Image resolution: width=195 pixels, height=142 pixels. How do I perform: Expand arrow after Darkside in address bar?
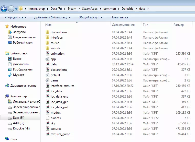(x=136, y=9)
